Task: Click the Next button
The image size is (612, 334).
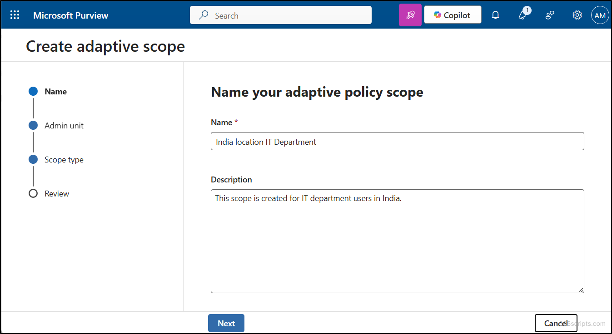Action: [x=226, y=323]
